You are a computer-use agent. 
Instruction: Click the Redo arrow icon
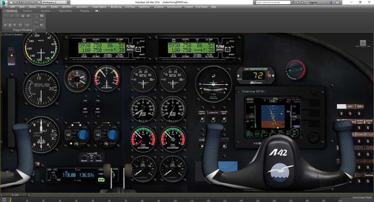(x=32, y=2)
